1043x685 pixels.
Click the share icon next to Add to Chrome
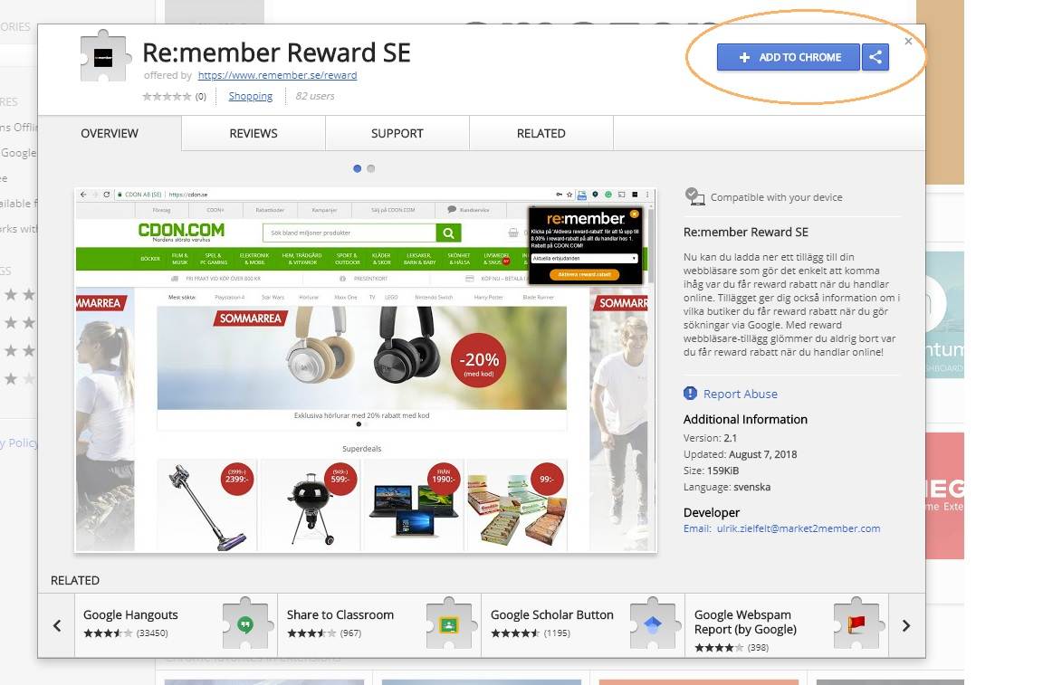click(876, 57)
